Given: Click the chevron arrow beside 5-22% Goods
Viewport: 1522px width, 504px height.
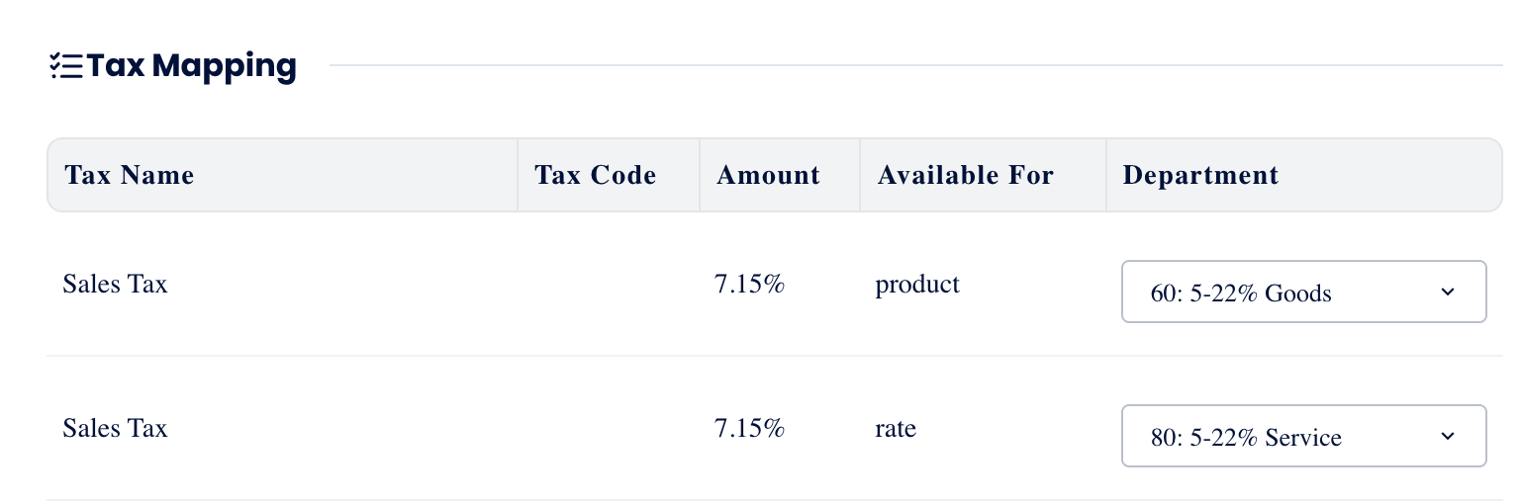Looking at the screenshot, I should click(1448, 292).
